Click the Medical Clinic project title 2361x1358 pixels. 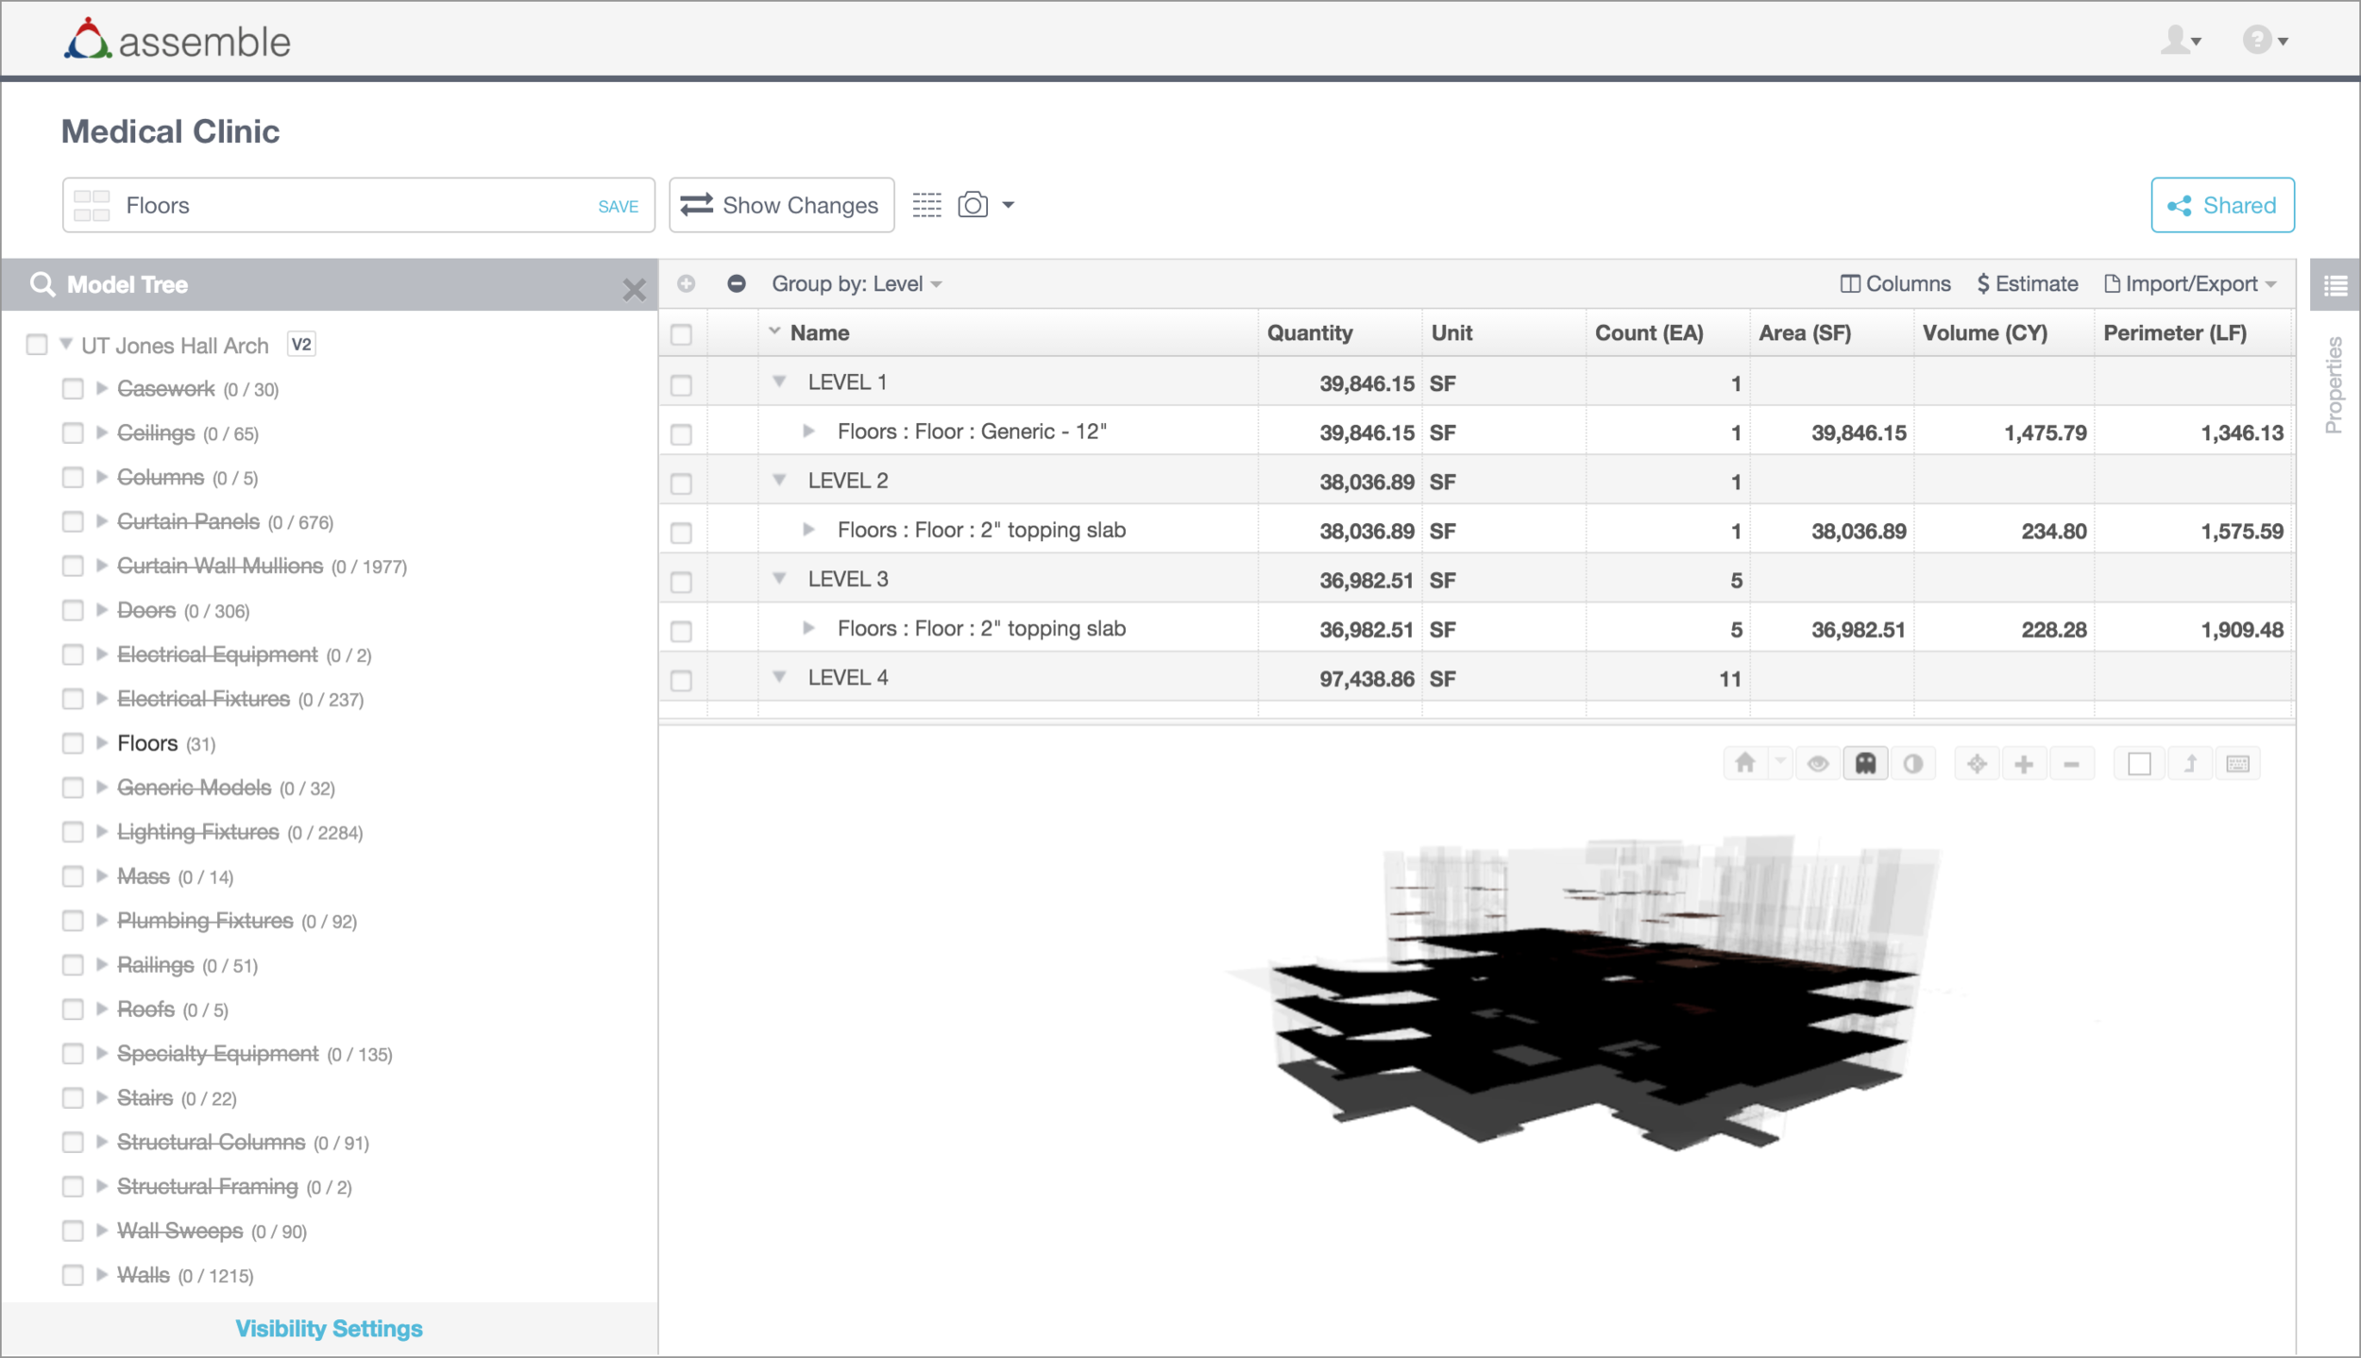170,130
